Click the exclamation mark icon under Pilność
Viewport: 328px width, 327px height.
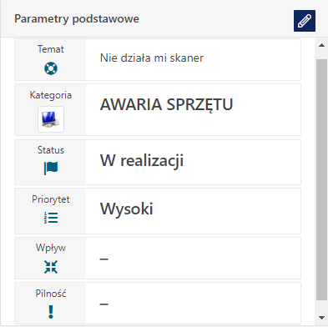(x=51, y=312)
